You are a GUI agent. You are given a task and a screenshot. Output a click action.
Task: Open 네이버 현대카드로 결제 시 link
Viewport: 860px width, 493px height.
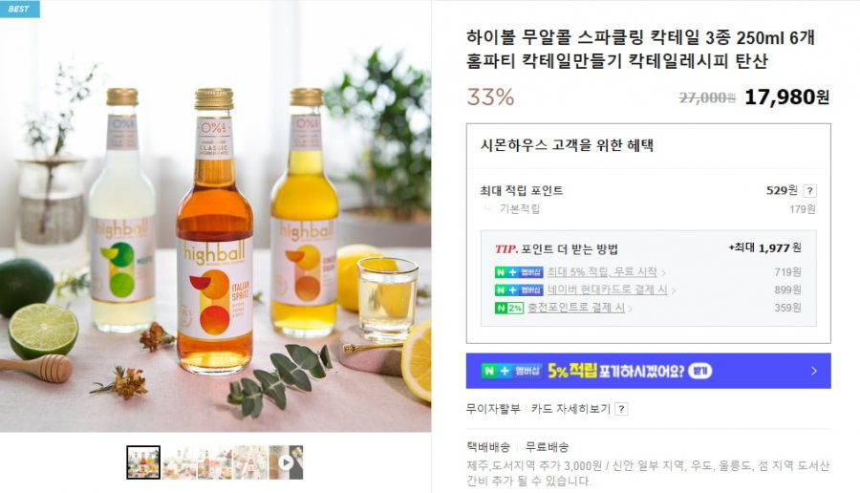pos(607,289)
